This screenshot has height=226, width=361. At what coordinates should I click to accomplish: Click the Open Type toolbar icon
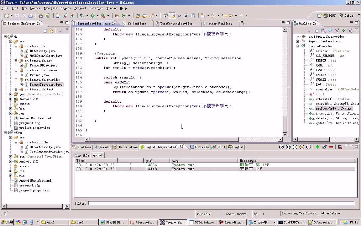tap(138, 15)
